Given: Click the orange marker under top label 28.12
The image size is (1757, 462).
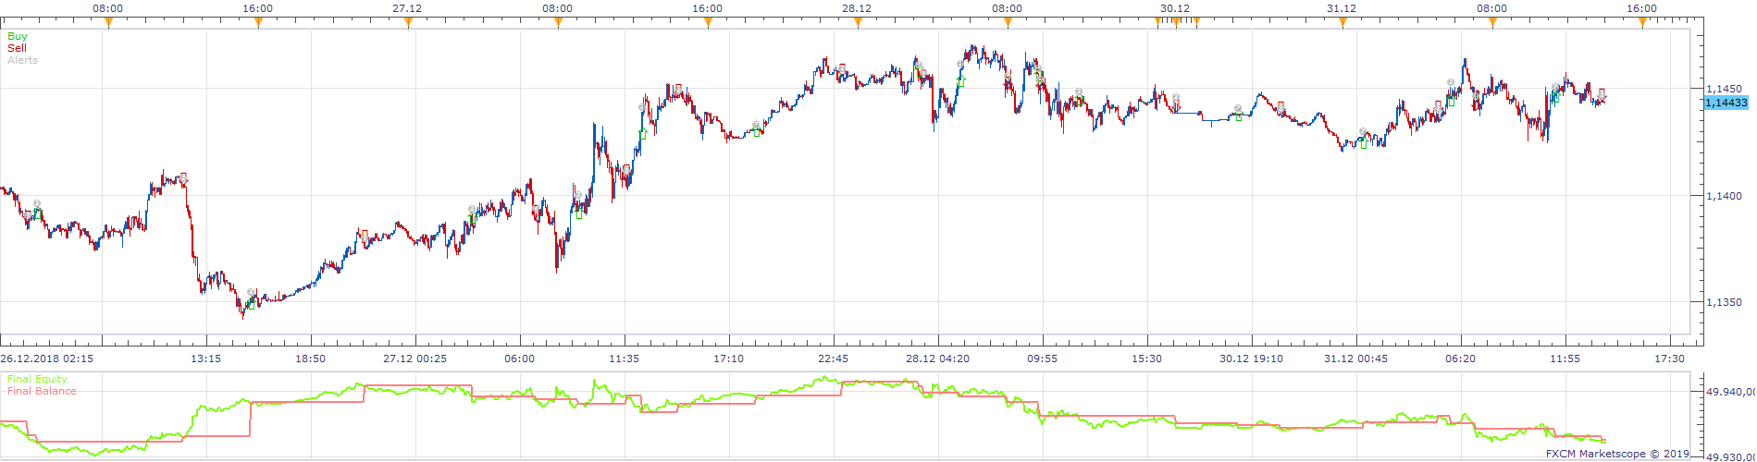Looking at the screenshot, I should [858, 23].
